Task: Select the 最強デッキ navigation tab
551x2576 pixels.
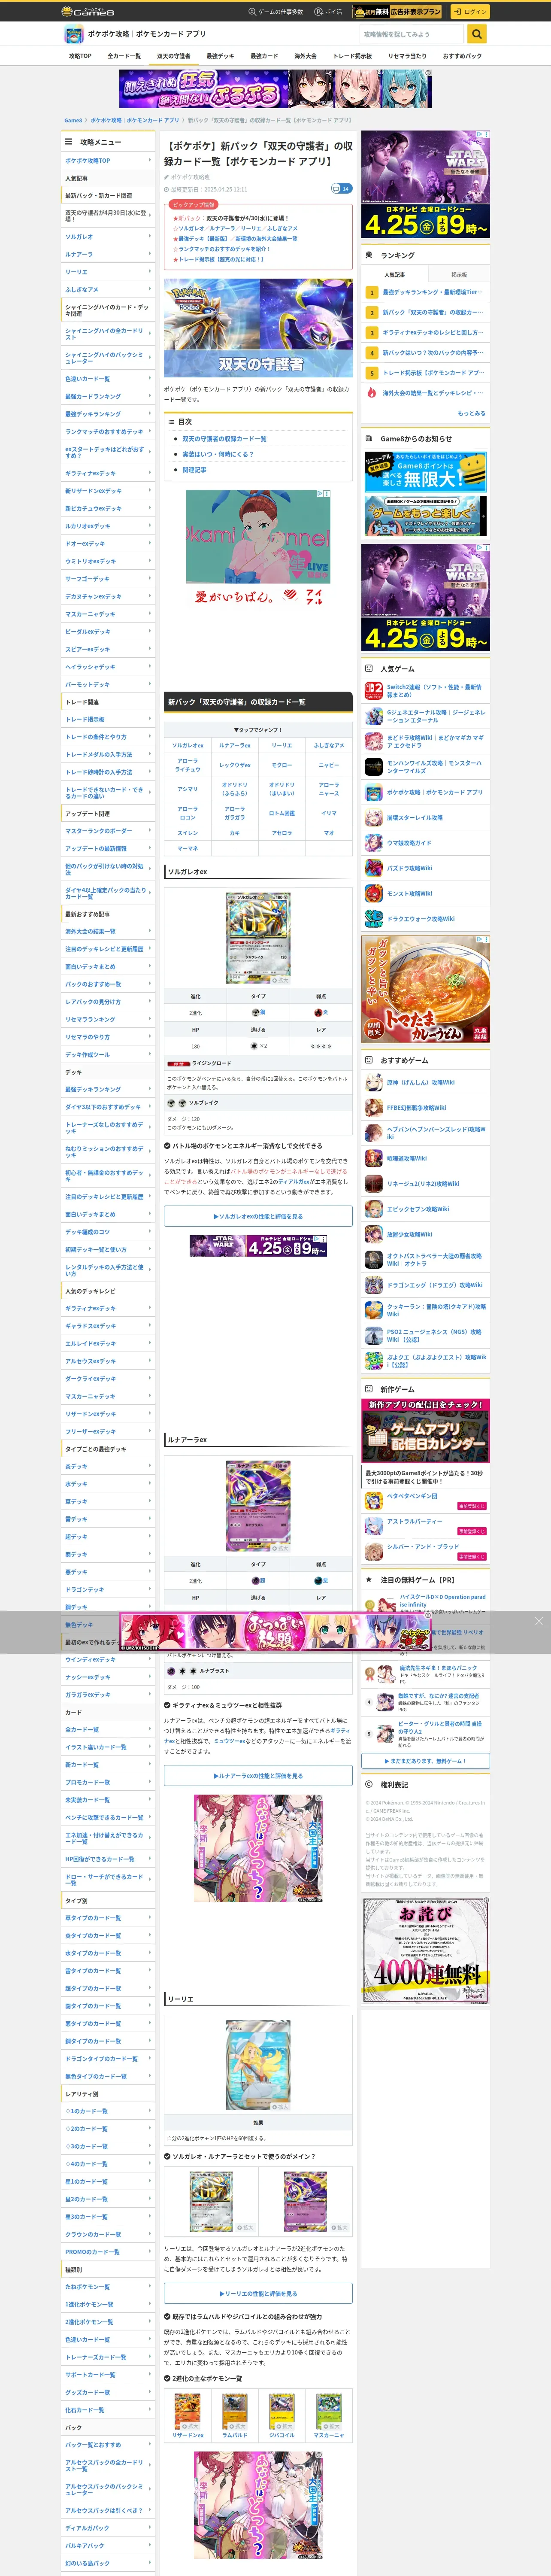Action: coord(220,56)
